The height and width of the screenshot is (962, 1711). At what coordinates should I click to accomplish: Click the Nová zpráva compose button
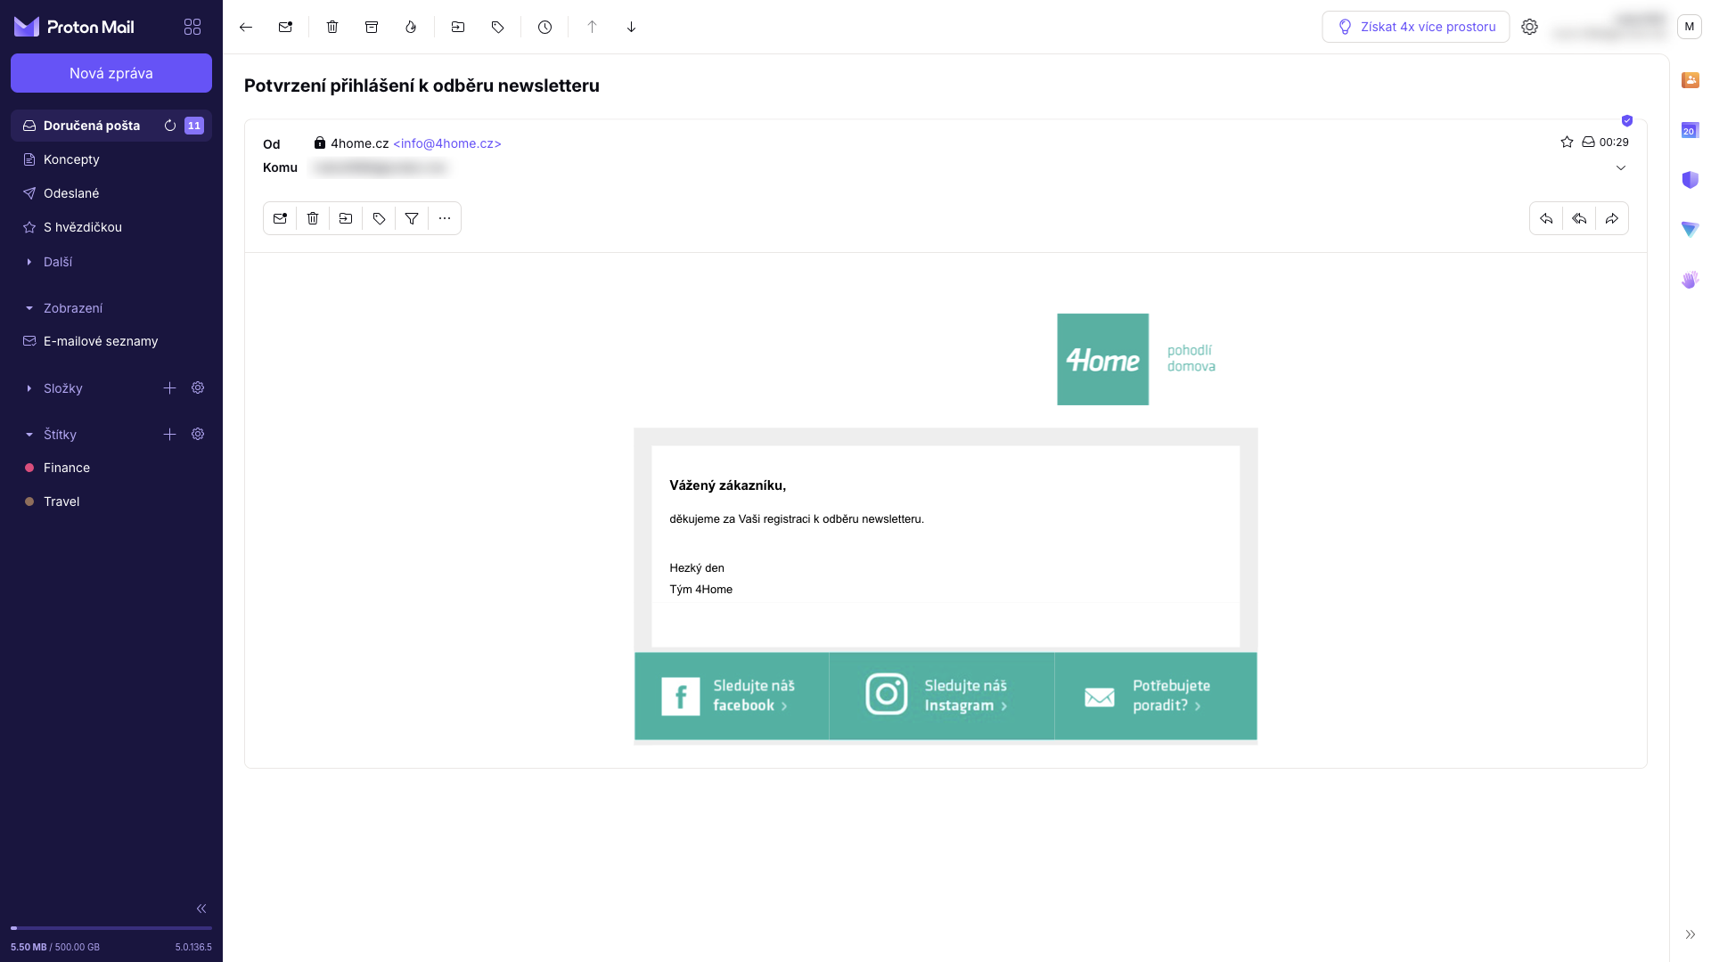pos(111,73)
